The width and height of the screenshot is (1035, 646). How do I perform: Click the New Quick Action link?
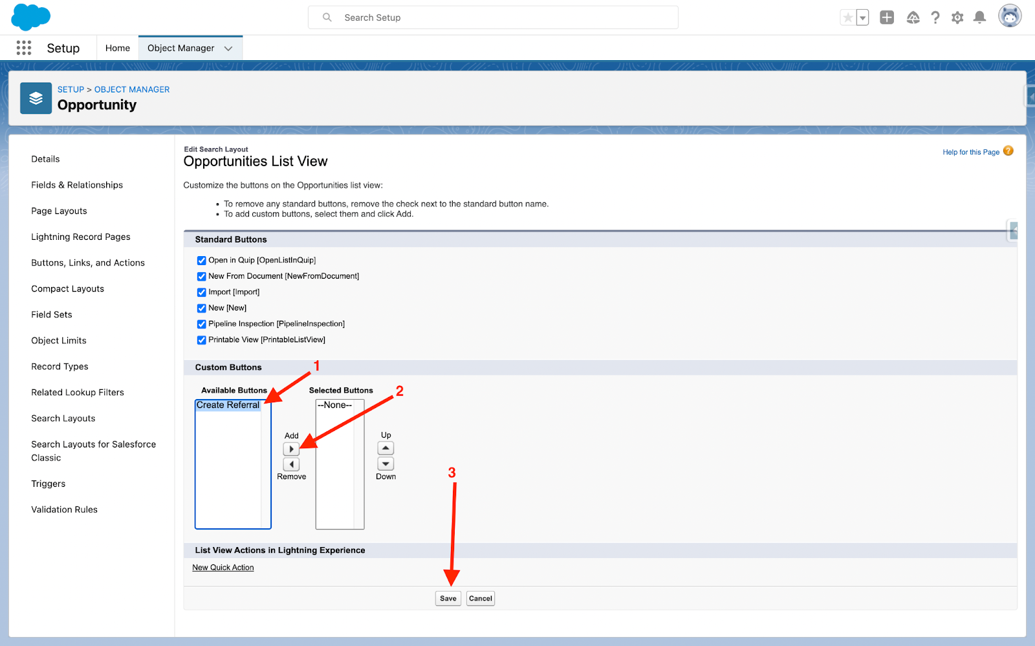click(223, 568)
